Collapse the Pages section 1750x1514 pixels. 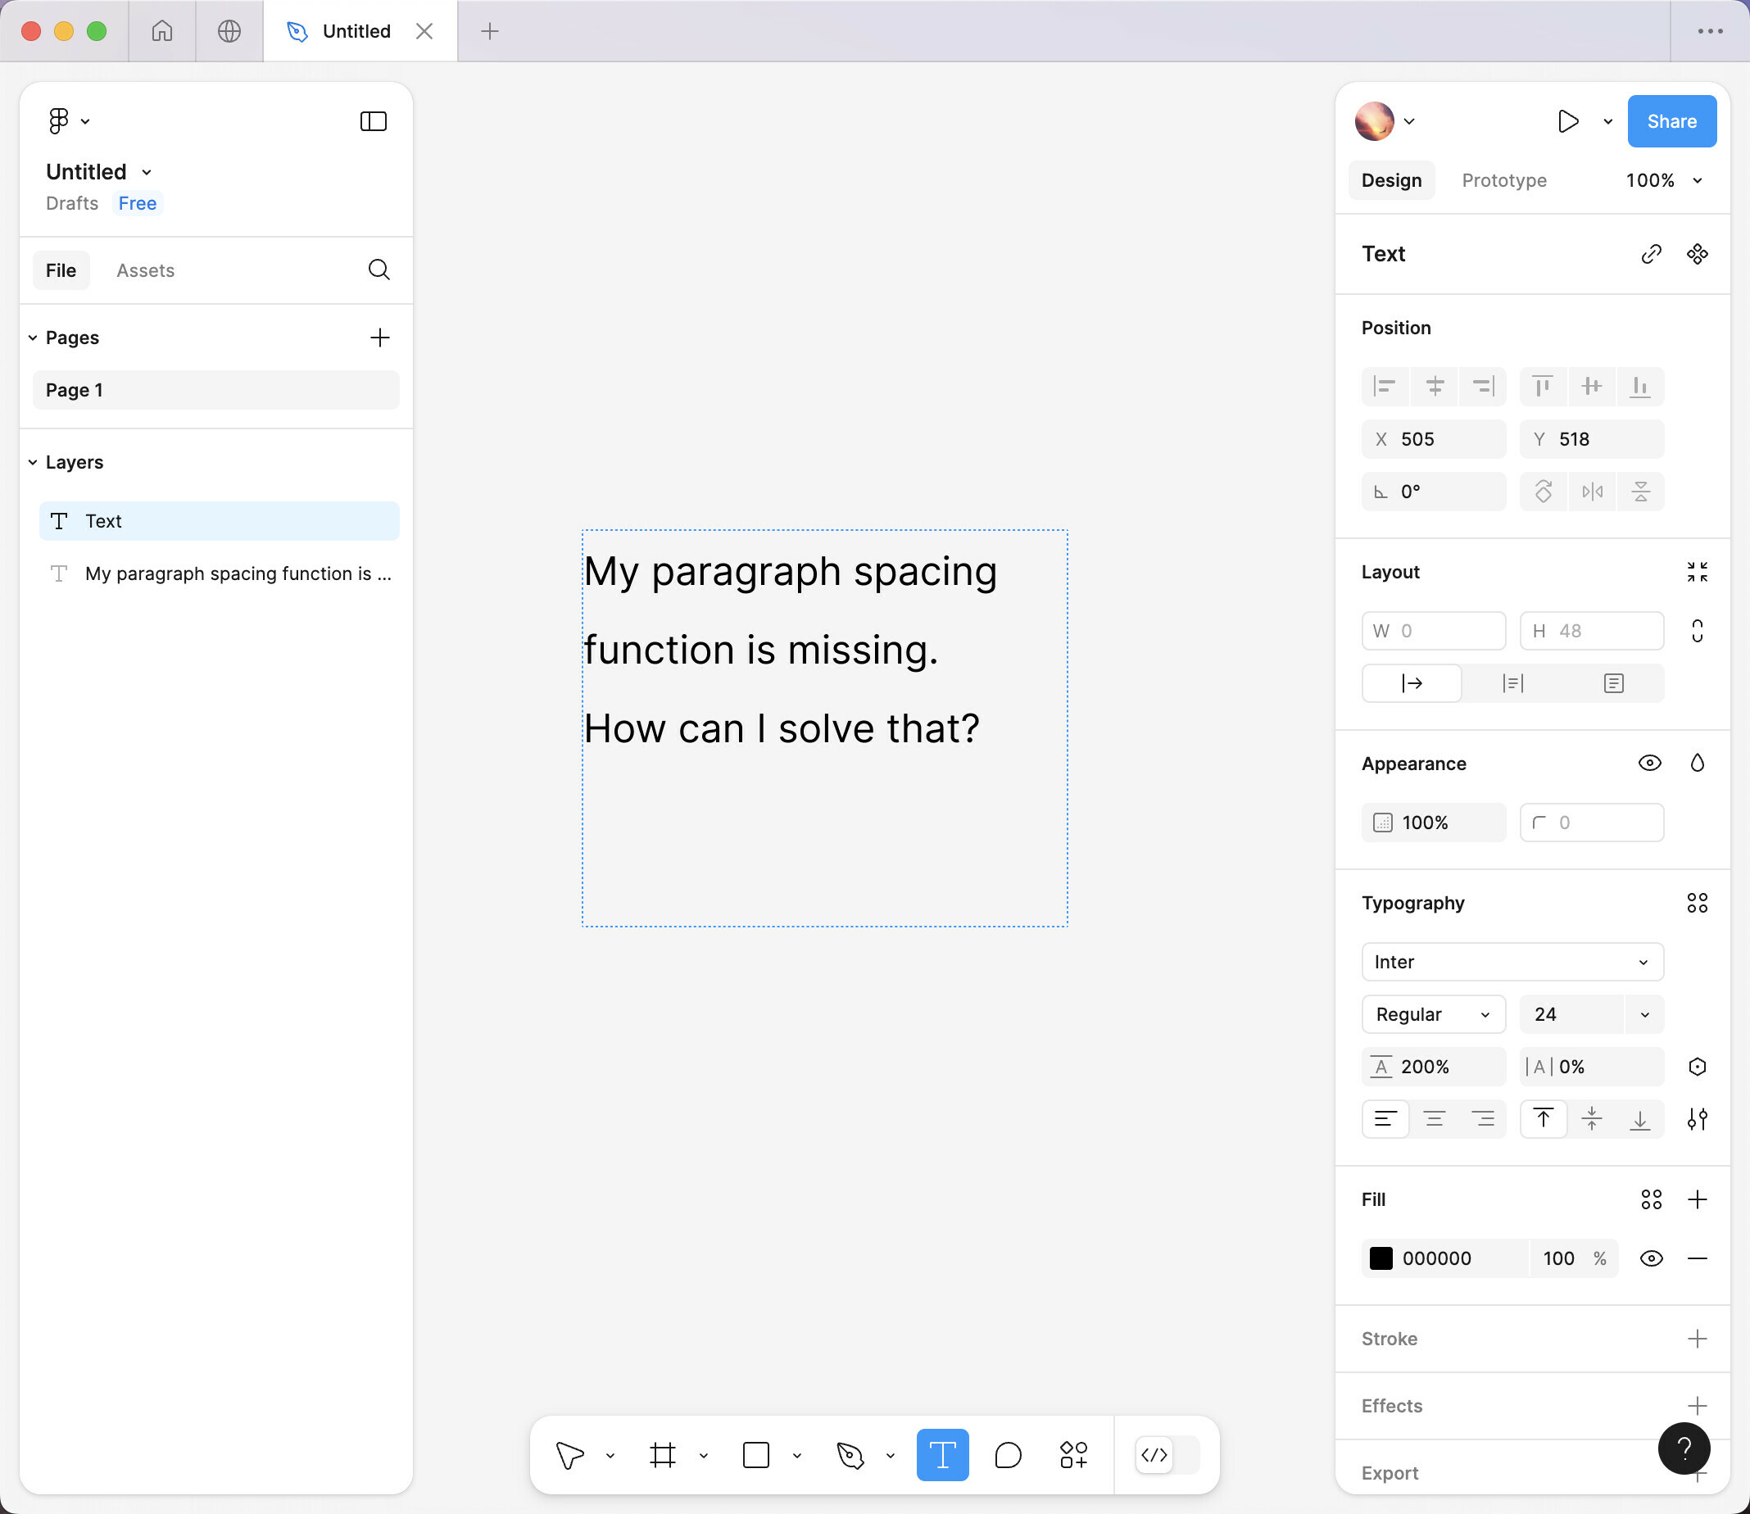coord(33,337)
